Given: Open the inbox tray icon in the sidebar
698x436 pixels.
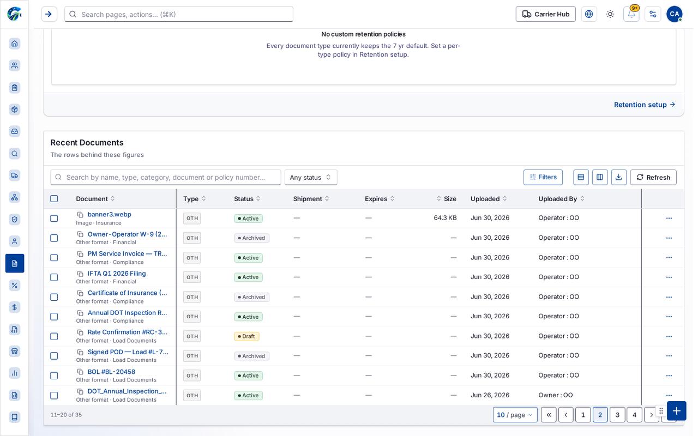Looking at the screenshot, I should pos(15,131).
